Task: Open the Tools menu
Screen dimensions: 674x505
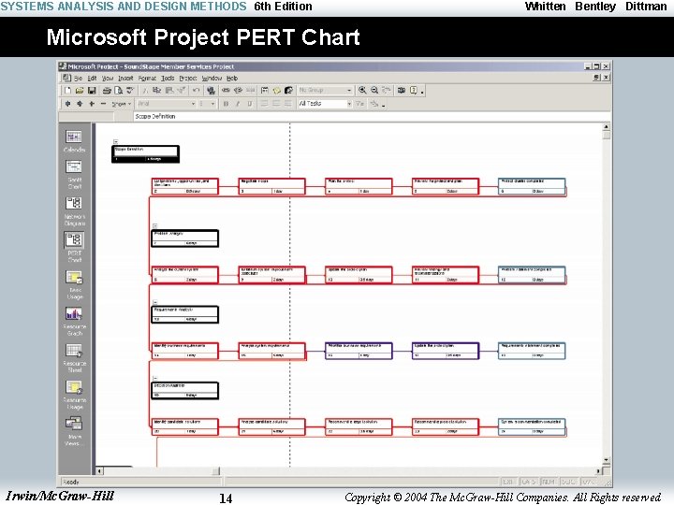Action: [168, 79]
